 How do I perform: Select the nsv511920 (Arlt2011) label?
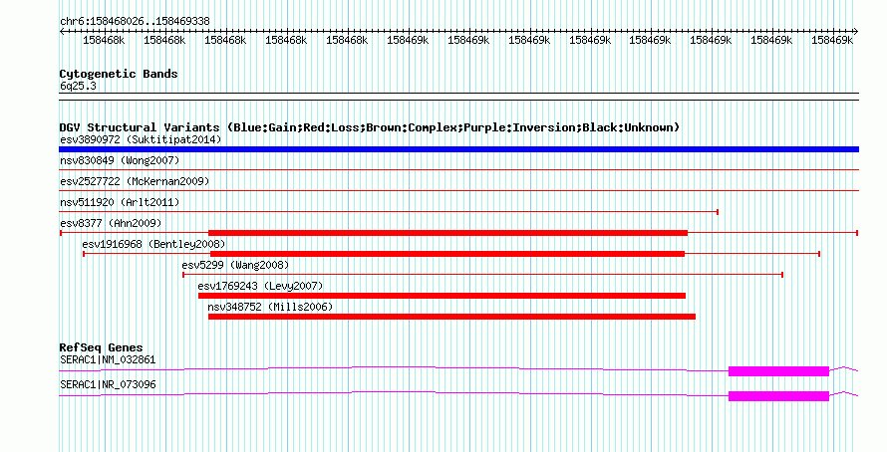(x=120, y=202)
